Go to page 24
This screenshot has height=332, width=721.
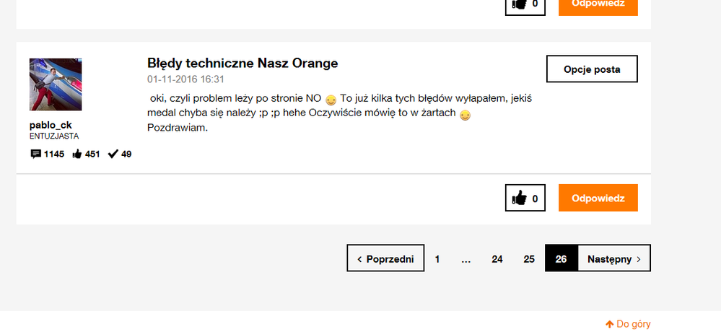click(497, 259)
